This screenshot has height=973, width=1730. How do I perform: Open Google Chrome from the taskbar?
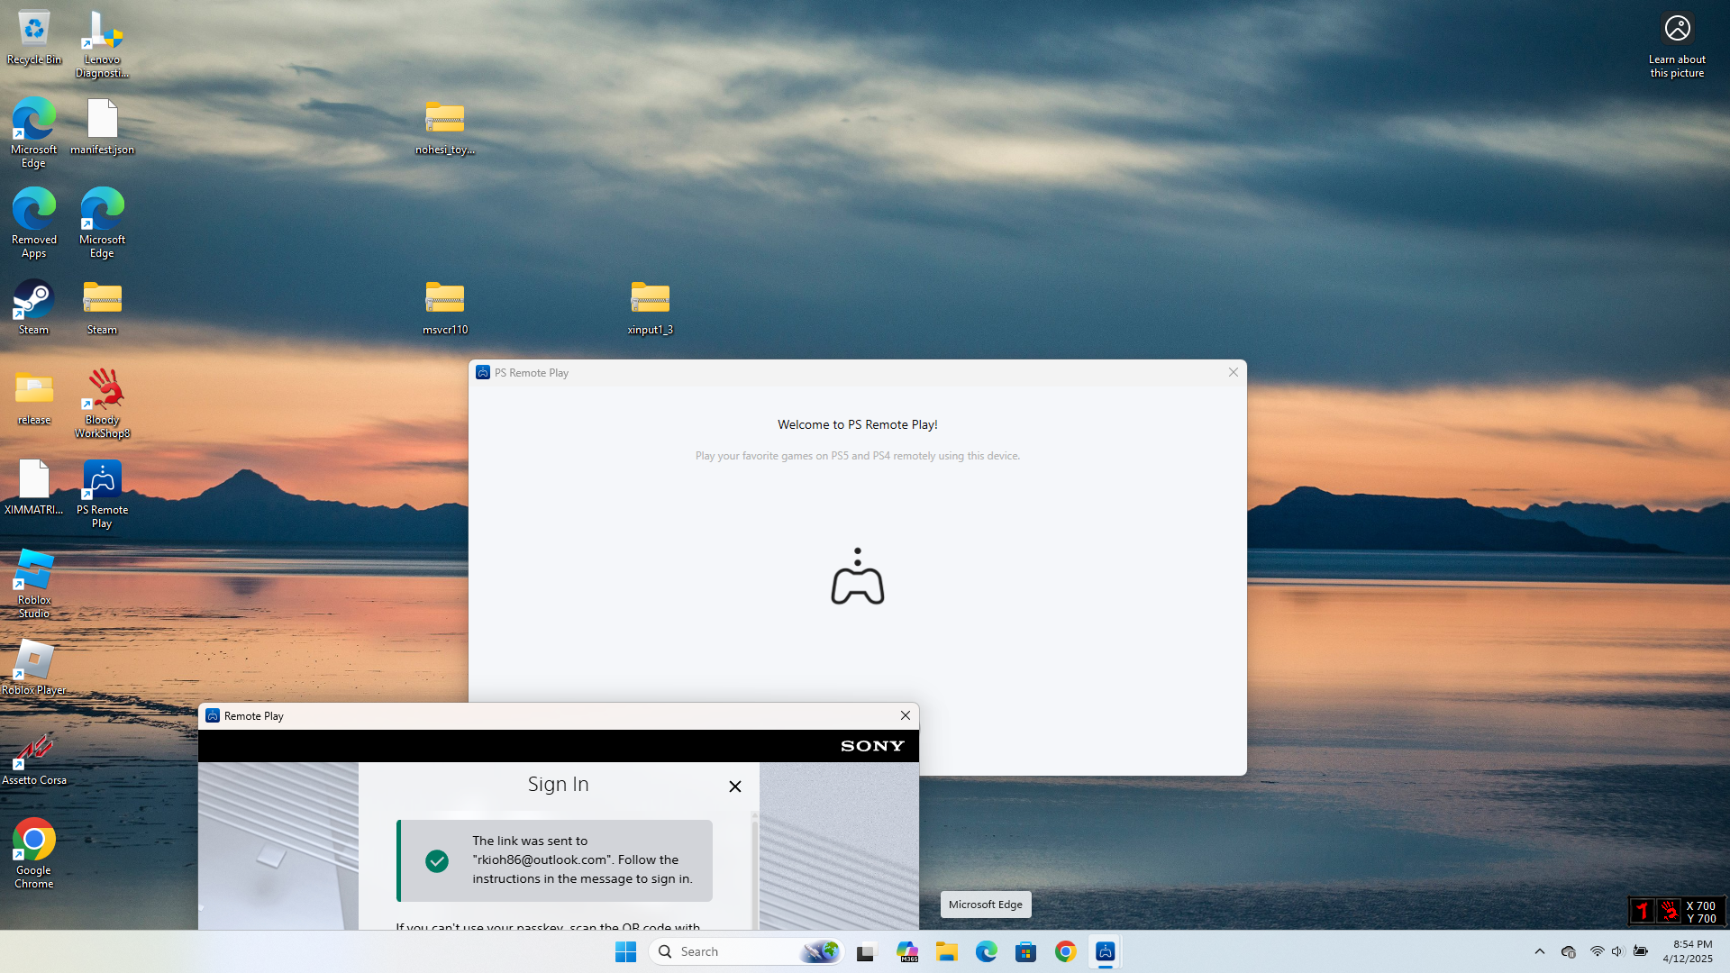click(1066, 951)
